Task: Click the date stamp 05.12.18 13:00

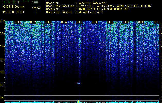Action: [x=13, y=12]
